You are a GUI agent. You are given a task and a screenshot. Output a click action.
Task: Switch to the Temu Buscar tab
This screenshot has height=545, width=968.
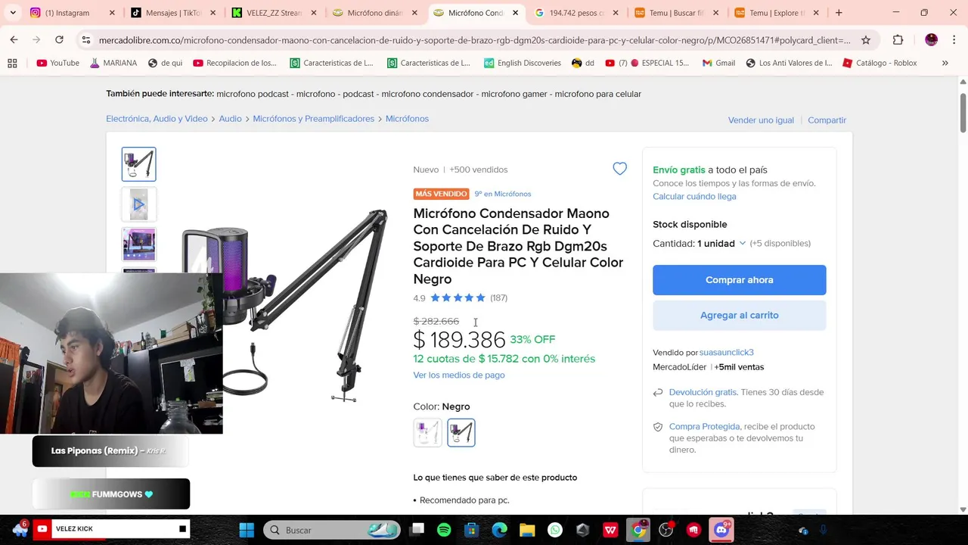point(675,13)
